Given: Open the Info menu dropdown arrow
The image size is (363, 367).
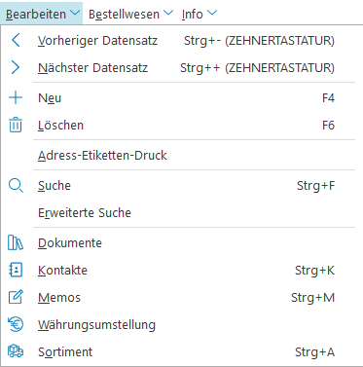Looking at the screenshot, I should click(212, 13).
